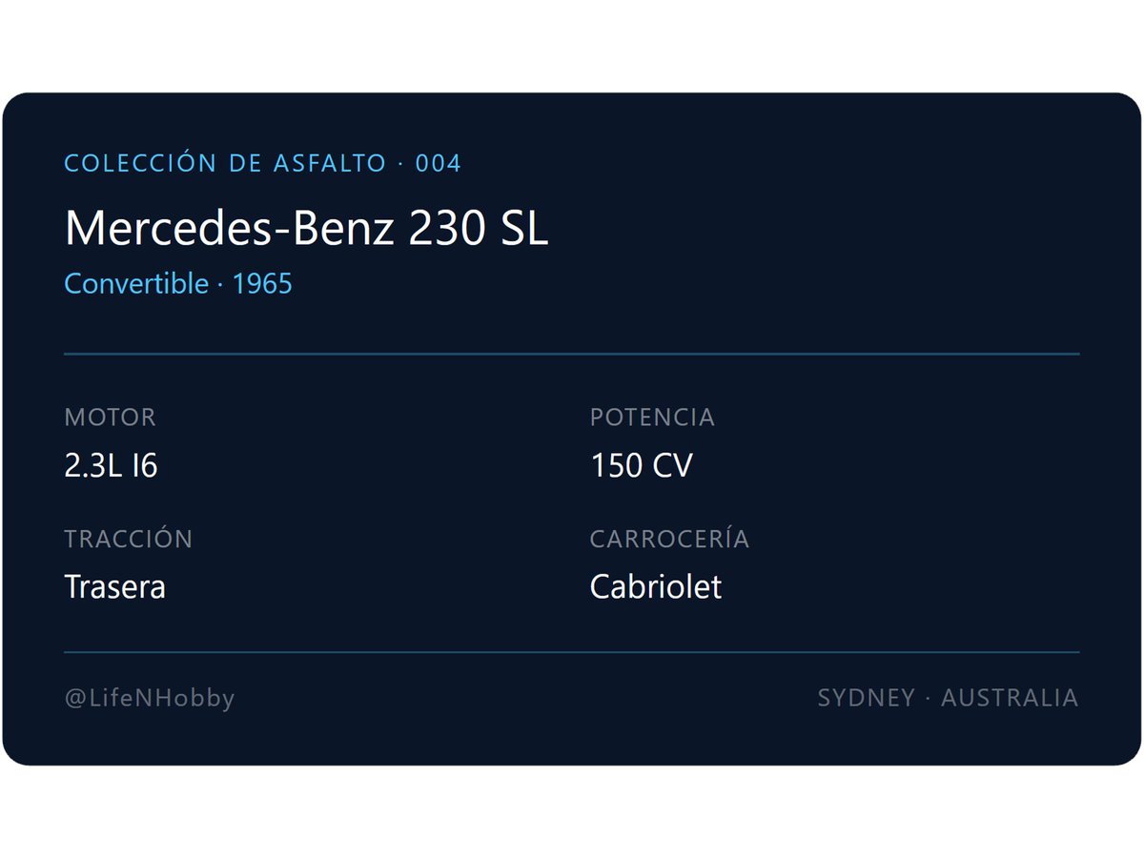Click the 230 SL model designation
The image size is (1144, 858).
pyautogui.click(x=479, y=229)
